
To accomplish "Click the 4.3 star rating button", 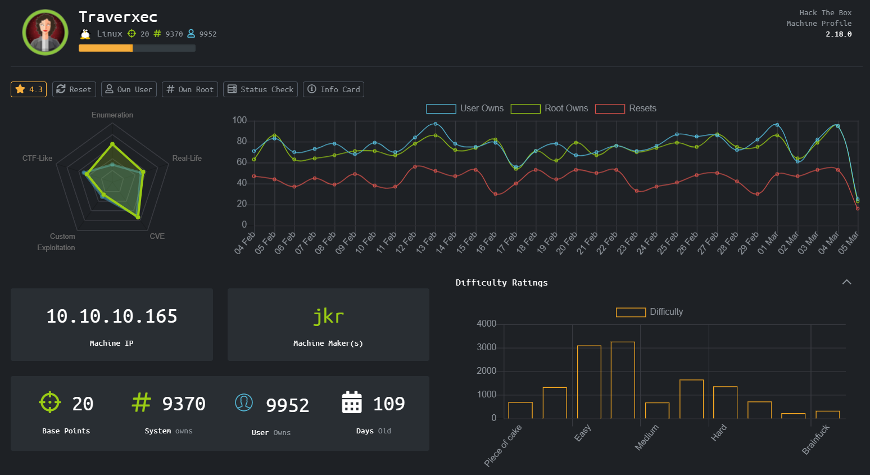I will [x=29, y=89].
